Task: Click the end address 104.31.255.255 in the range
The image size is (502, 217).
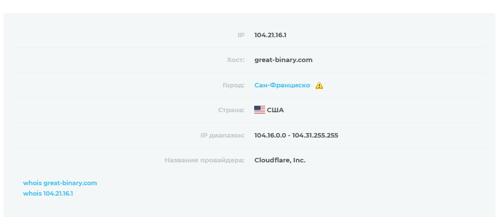Action: [315, 136]
